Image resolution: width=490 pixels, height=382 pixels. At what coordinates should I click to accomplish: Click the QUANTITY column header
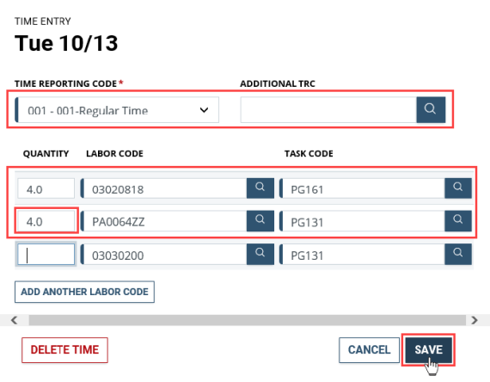coord(46,154)
